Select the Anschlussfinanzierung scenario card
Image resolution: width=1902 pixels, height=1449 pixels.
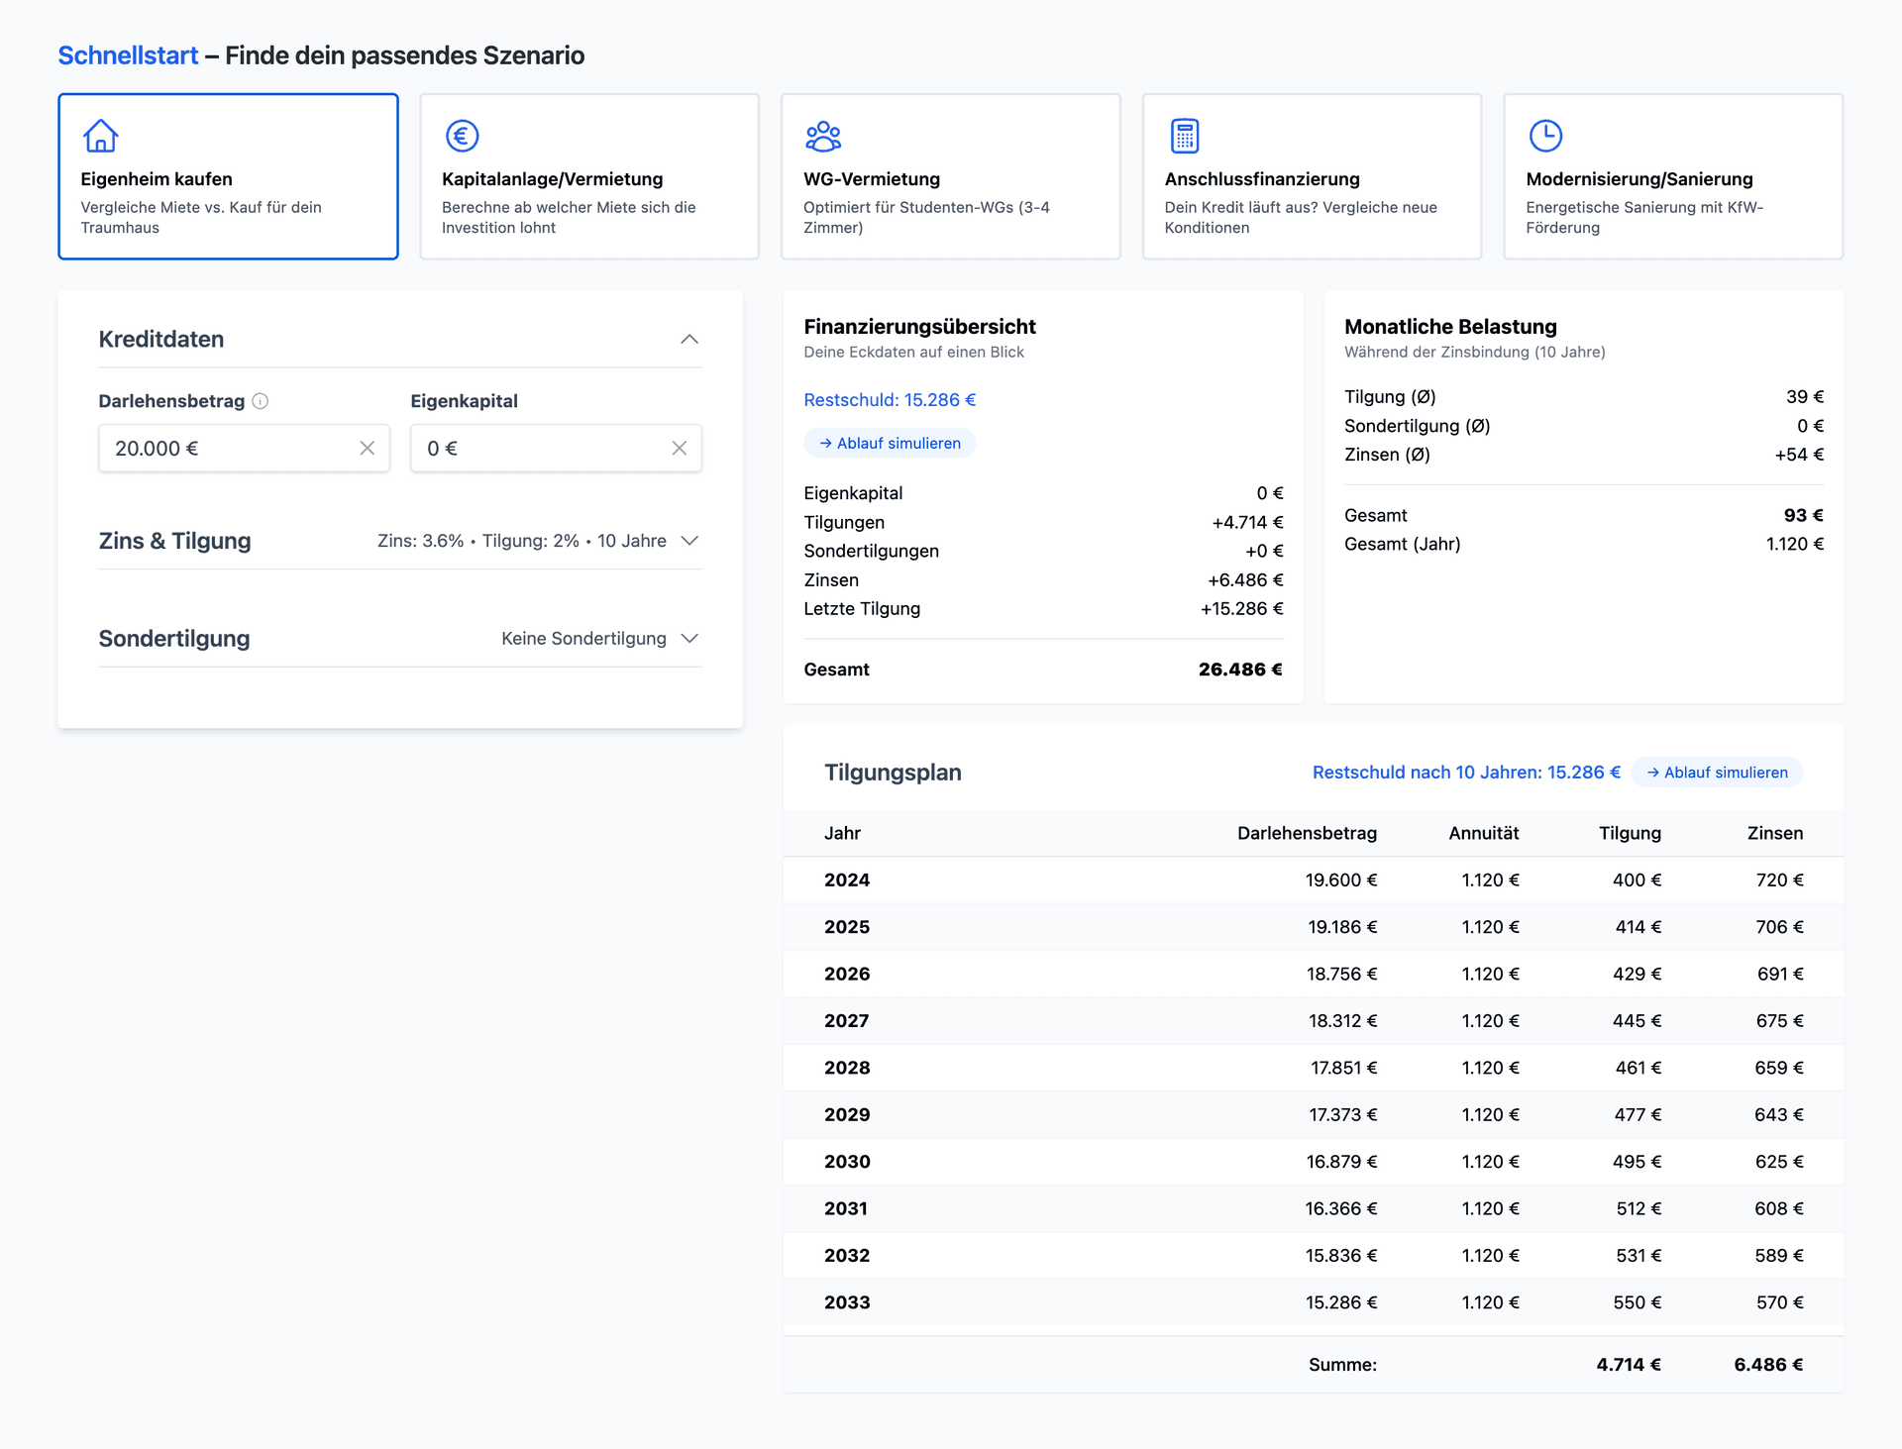(x=1311, y=176)
